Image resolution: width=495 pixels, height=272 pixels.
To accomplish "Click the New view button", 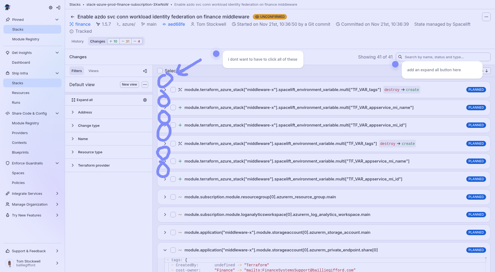I will click(x=130, y=85).
